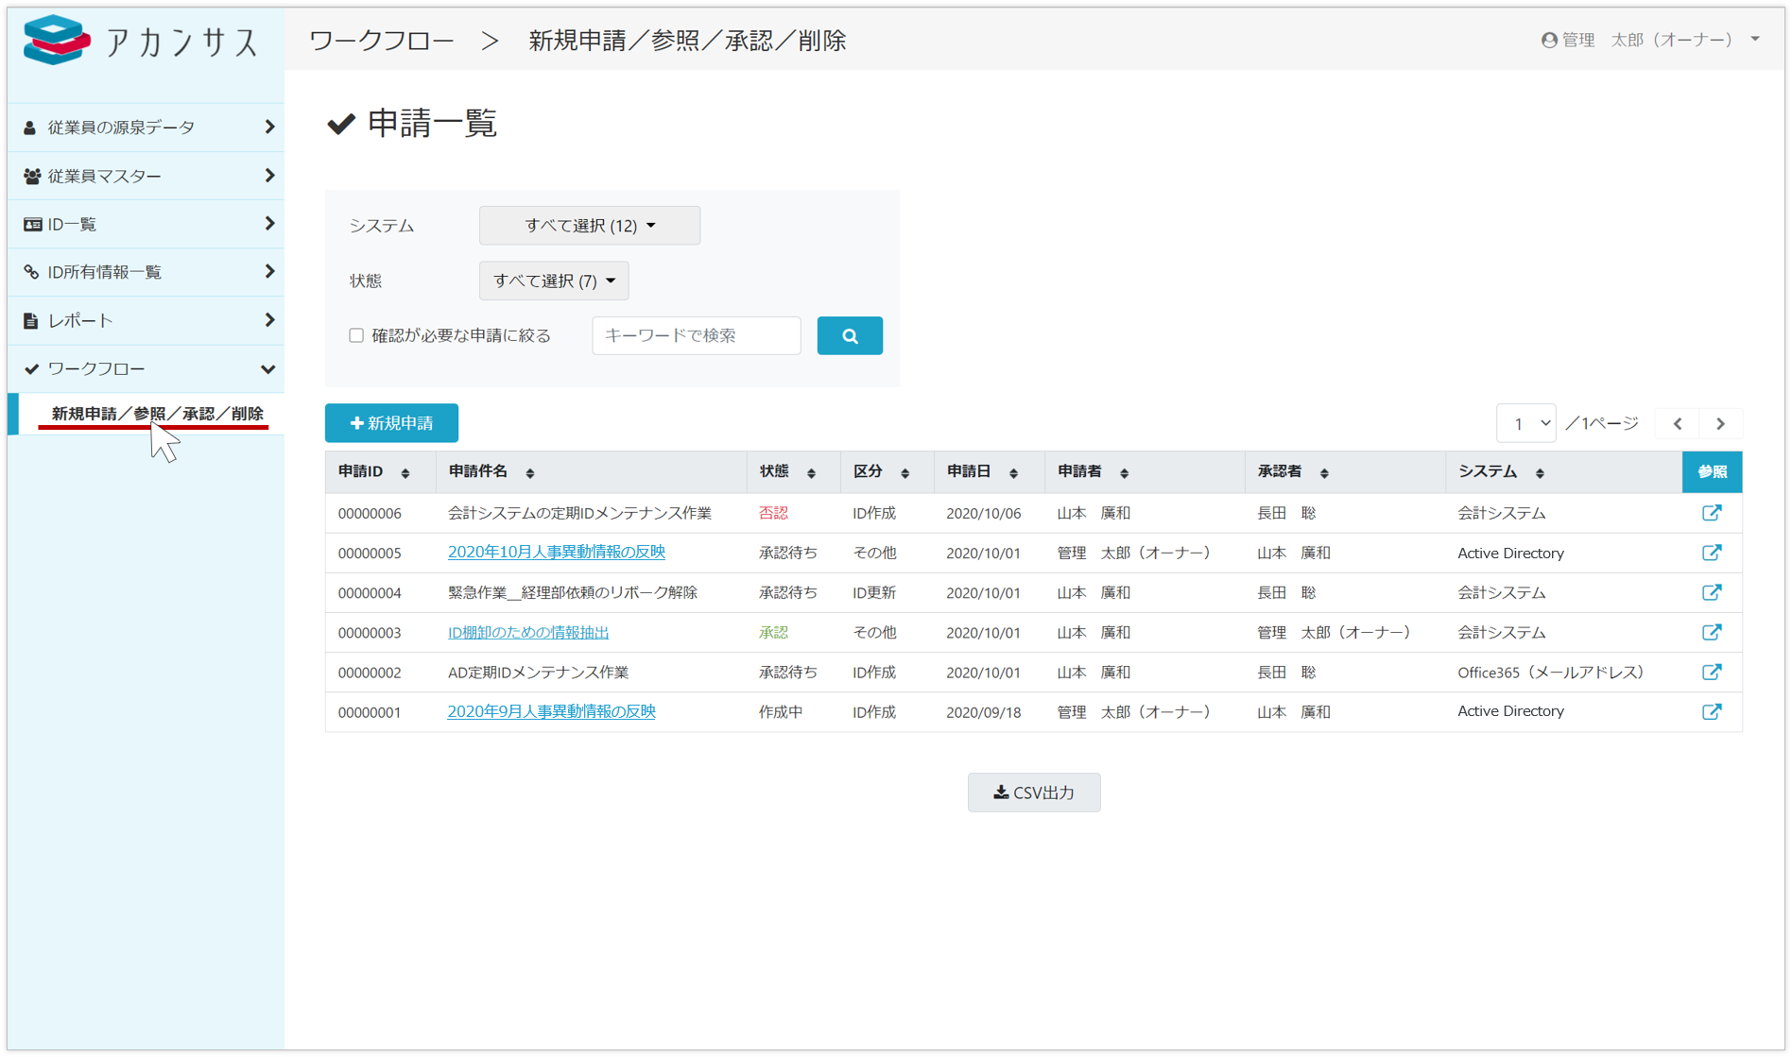The width and height of the screenshot is (1792, 1057).
Task: Enable 確認が必要な申請に絞る checkbox
Action: [x=356, y=335]
